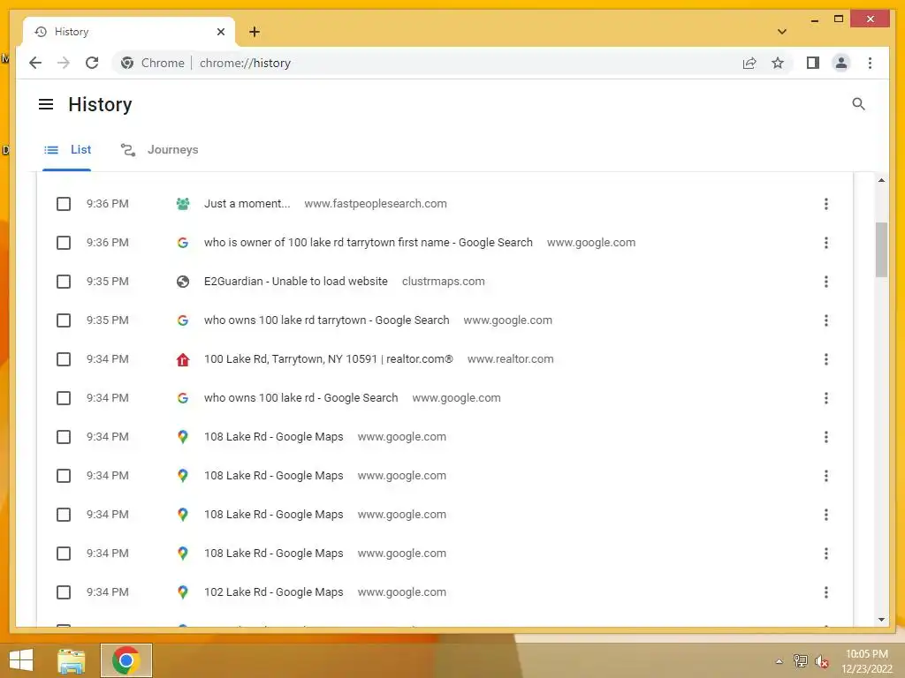Open actions menu for 'first name' Google search entry
The height and width of the screenshot is (678, 905).
826,243
